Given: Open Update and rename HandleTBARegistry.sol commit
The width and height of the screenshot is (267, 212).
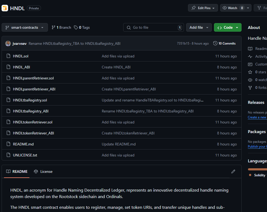Looking at the screenshot, I should coord(153,100).
